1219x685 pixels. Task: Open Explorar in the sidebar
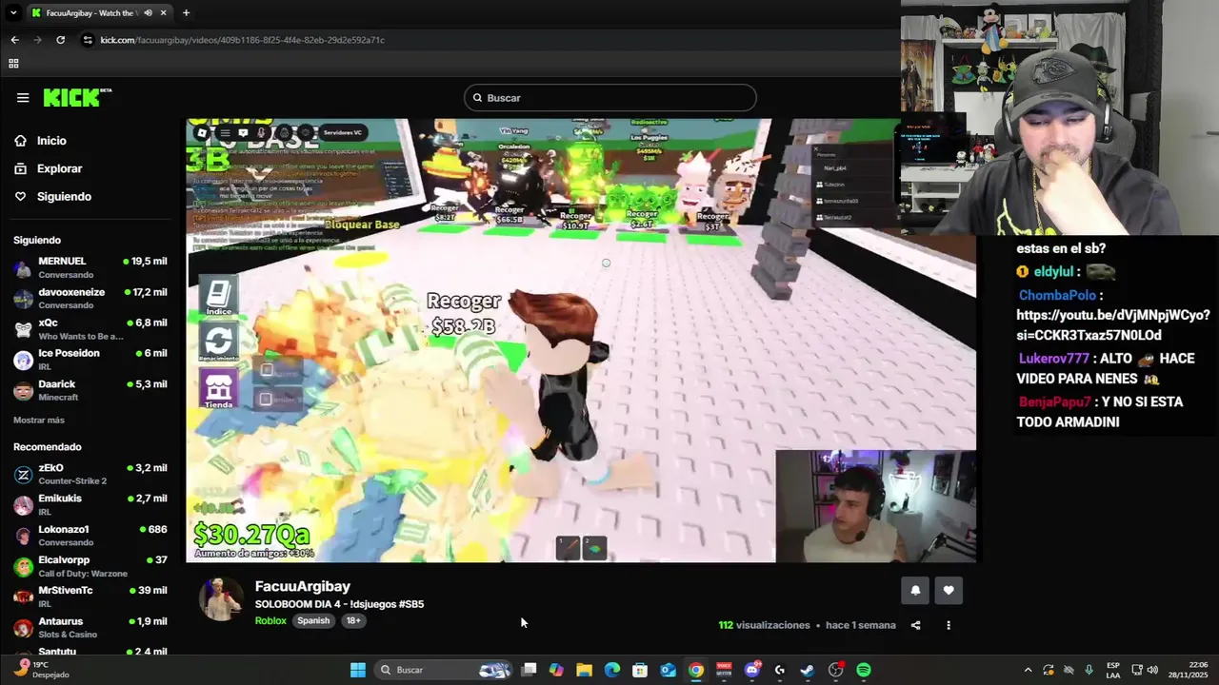point(59,168)
